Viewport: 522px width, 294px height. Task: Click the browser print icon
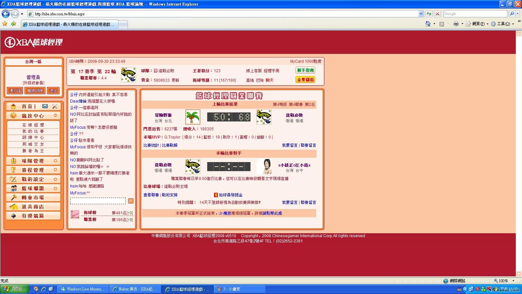[x=456, y=24]
